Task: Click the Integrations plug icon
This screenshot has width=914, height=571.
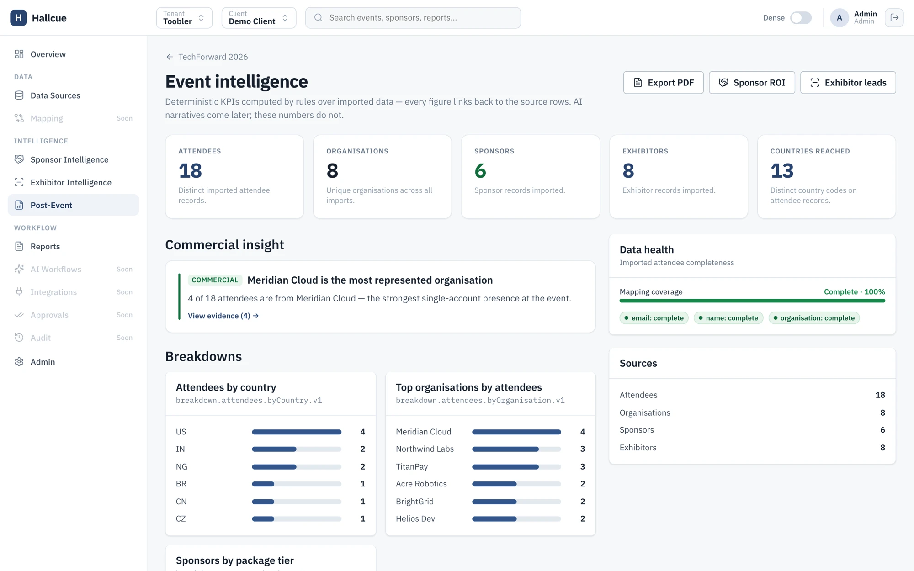Action: [19, 291]
